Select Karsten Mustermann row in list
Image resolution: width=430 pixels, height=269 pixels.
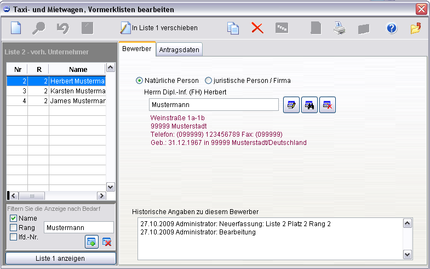[x=77, y=91]
